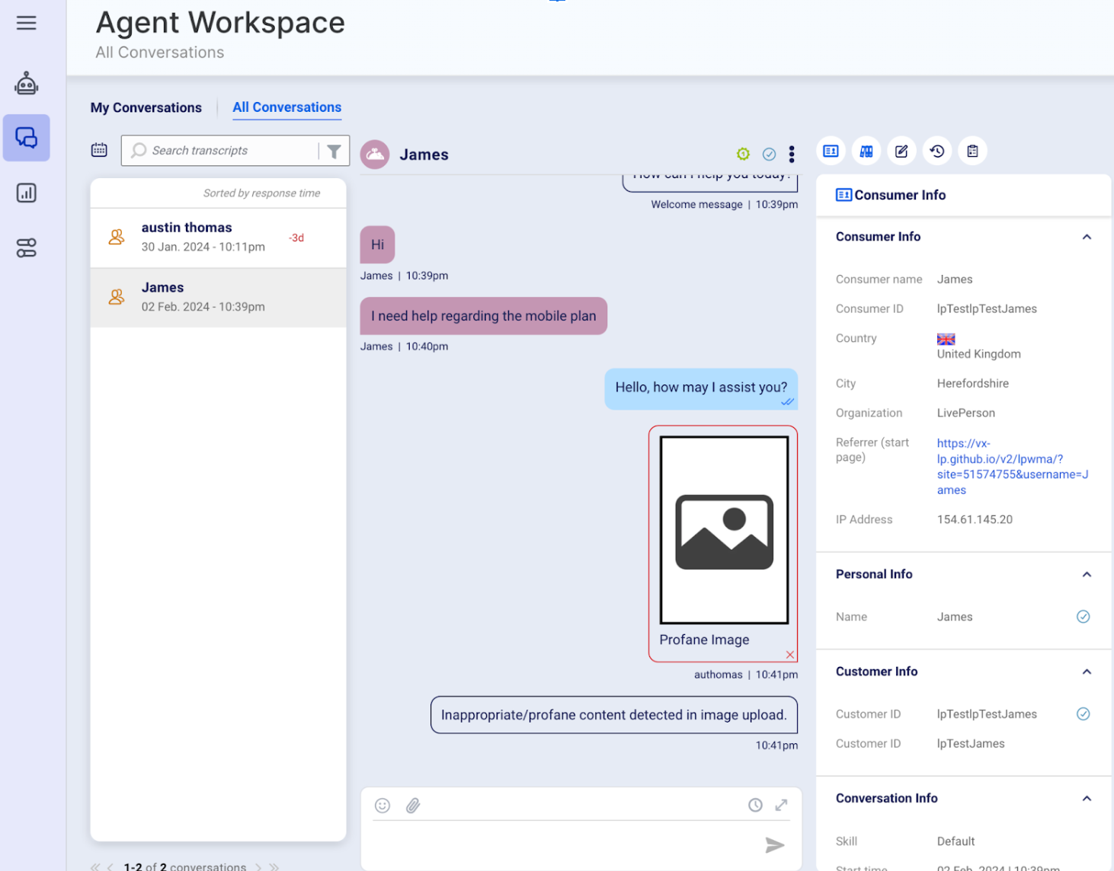Click the Herefordshire city value

[x=973, y=383]
